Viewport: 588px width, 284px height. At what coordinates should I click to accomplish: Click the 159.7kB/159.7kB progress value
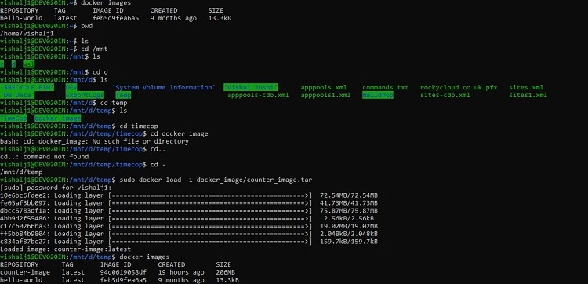349,242
